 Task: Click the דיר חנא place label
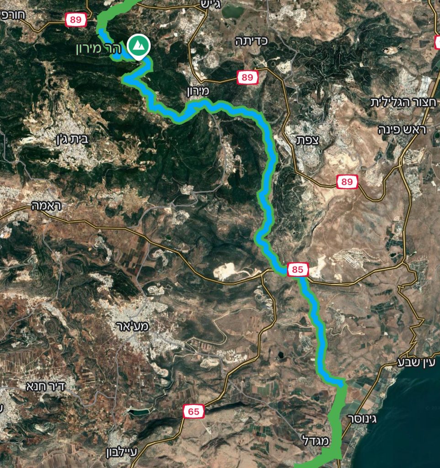pos(45,387)
